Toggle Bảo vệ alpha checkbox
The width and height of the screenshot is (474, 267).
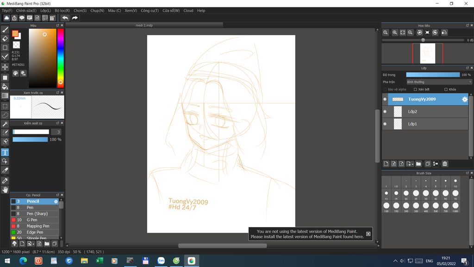tap(385, 89)
